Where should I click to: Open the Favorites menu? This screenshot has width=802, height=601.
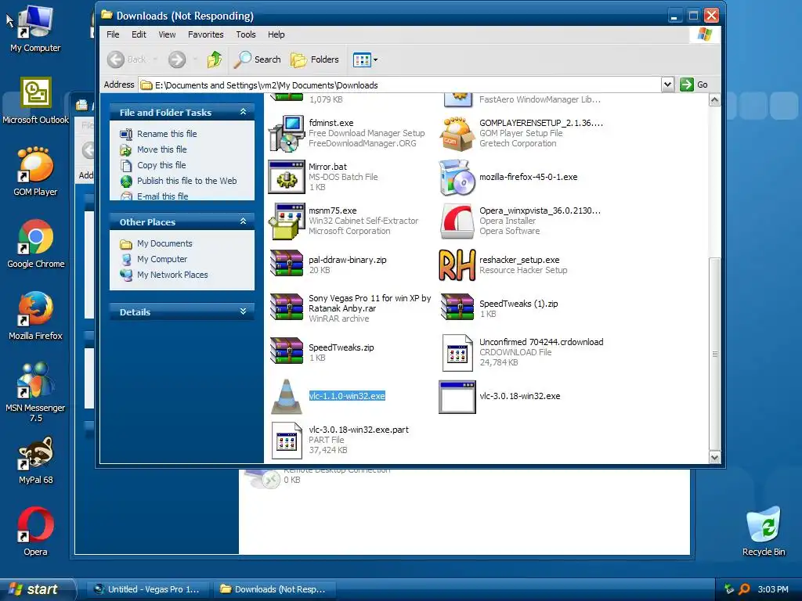pyautogui.click(x=206, y=34)
